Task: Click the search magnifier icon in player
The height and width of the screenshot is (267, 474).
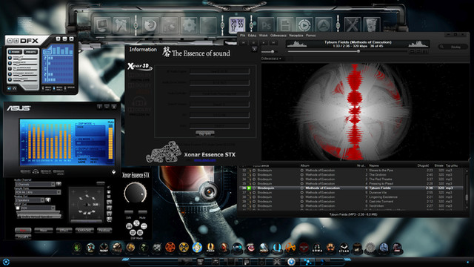Action: coord(441,47)
